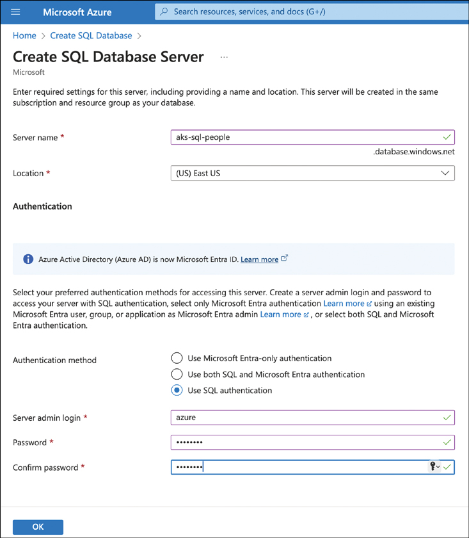Go to Home breadcrumb
The width and height of the screenshot is (469, 538).
coord(24,36)
